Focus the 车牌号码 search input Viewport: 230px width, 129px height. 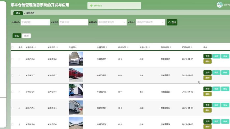tap(73, 22)
